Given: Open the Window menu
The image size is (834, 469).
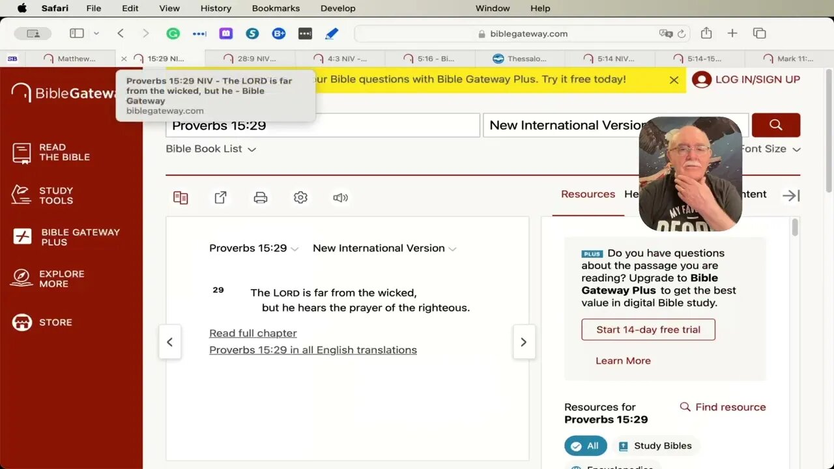Looking at the screenshot, I should [493, 8].
